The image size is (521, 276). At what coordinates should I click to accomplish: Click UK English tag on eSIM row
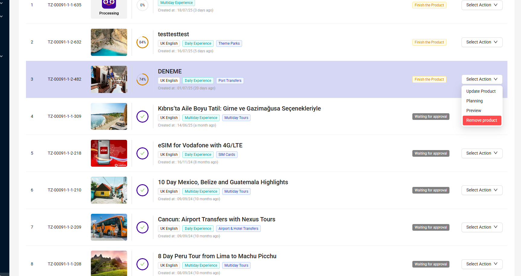tap(169, 155)
